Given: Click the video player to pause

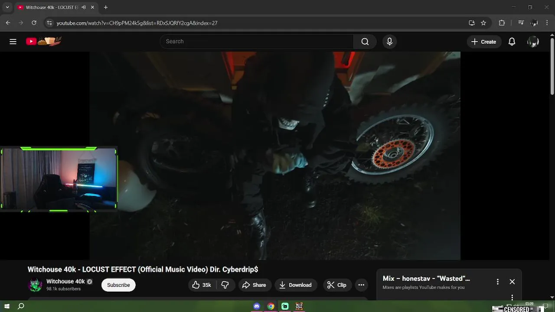Looking at the screenshot, I should click(x=275, y=156).
